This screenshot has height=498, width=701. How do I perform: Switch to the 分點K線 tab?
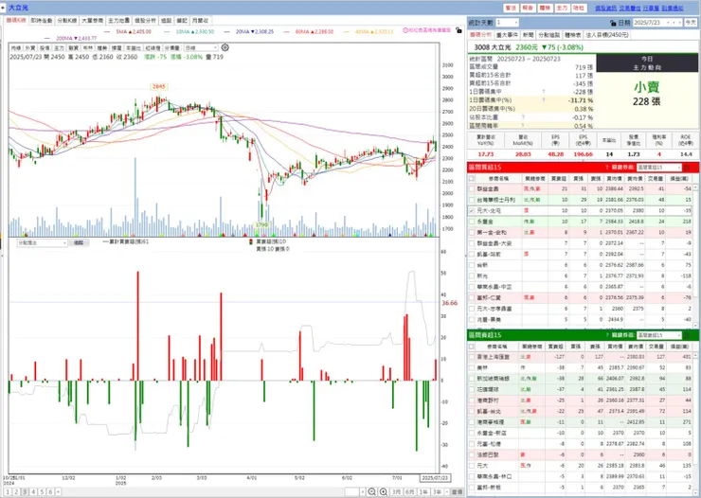(x=66, y=21)
